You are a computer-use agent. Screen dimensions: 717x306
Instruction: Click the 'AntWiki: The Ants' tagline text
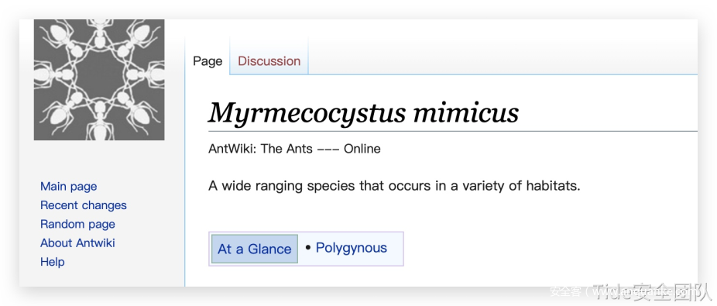(261, 149)
